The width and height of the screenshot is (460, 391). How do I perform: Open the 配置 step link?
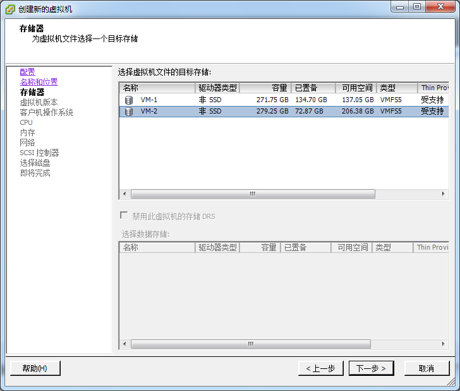tap(27, 72)
